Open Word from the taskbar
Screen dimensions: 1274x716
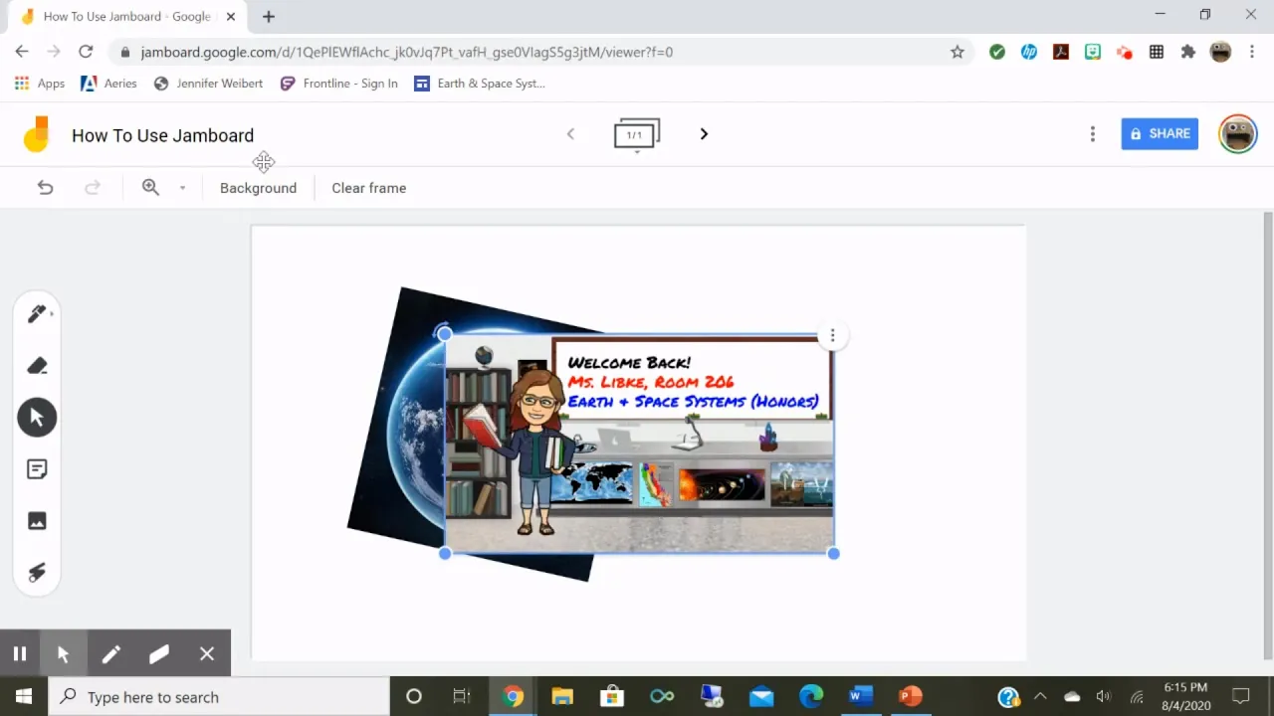click(861, 696)
